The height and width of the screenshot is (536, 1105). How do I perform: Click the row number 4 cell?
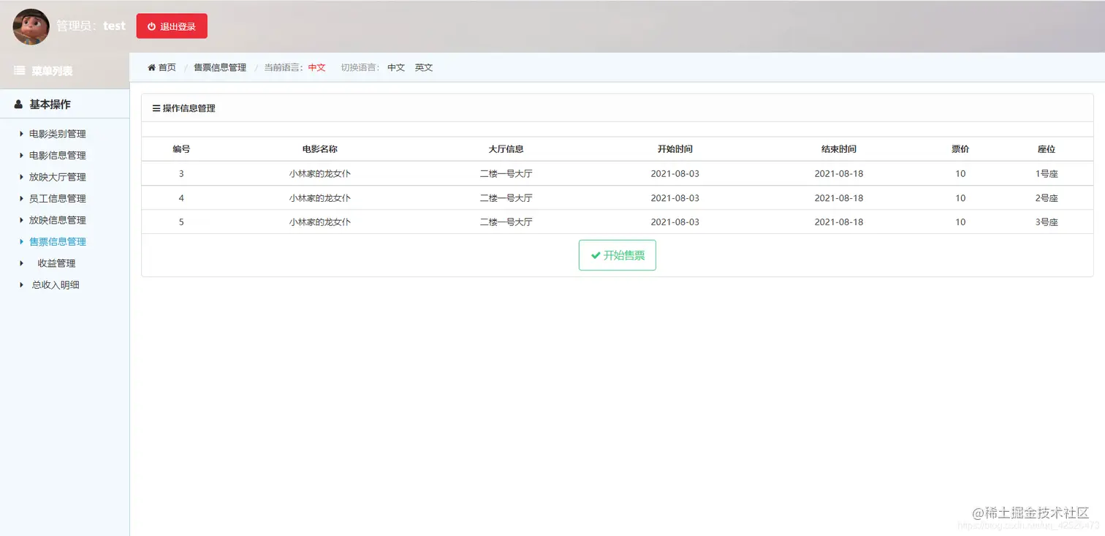coord(181,198)
